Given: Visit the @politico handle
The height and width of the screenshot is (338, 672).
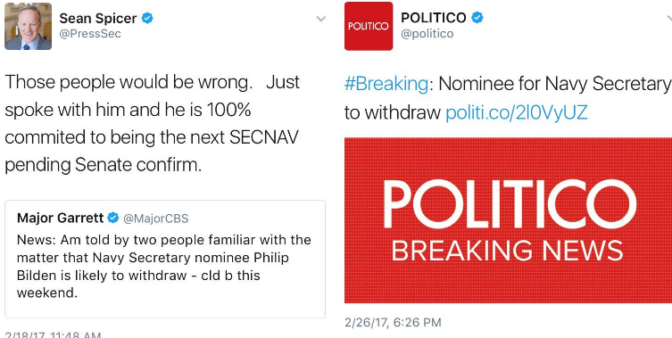Looking at the screenshot, I should point(427,33).
